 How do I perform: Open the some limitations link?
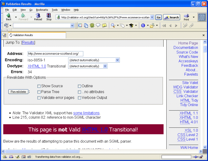(x=86, y=113)
